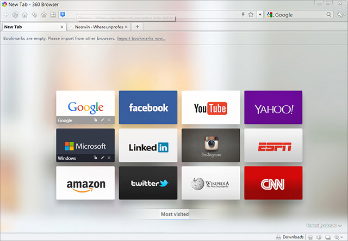Open the Facebook speed dial tile
This screenshot has width=348, height=241.
click(x=148, y=107)
